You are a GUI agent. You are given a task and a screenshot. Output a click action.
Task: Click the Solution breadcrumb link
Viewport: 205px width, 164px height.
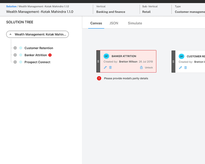click(x=11, y=6)
